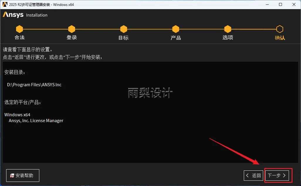Click install path D:\Program Files\ANSYS Inc
Image resolution: width=301 pixels, height=186 pixels.
point(34,85)
